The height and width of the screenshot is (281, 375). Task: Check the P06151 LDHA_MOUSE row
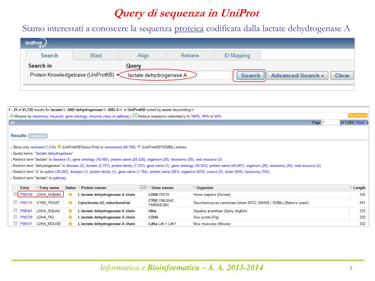pos(15,223)
